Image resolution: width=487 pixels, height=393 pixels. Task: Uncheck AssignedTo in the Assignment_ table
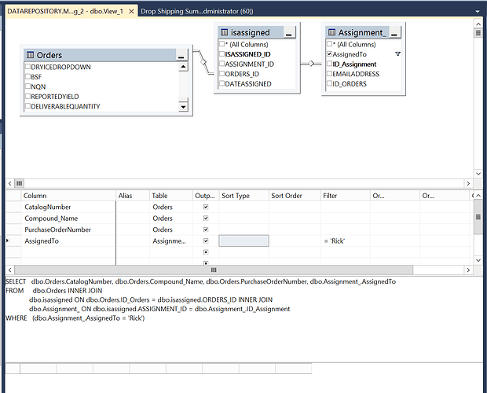[330, 54]
